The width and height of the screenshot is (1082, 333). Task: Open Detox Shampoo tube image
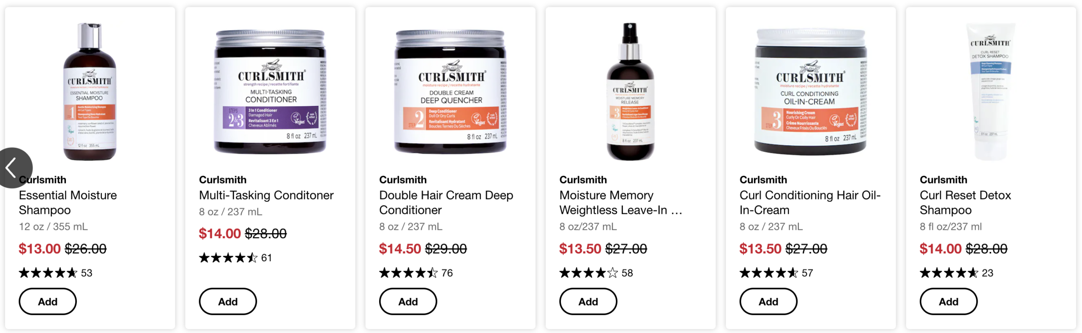(x=991, y=92)
